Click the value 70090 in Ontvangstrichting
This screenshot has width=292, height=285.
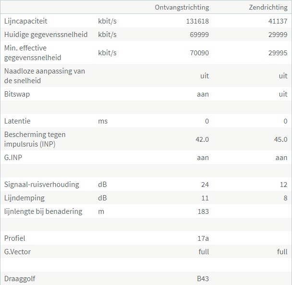pos(199,53)
